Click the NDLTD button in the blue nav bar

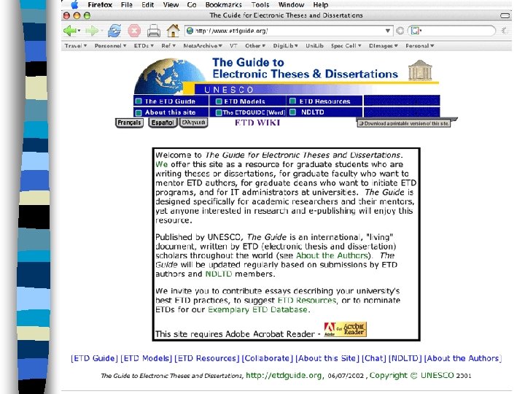[x=324, y=112]
